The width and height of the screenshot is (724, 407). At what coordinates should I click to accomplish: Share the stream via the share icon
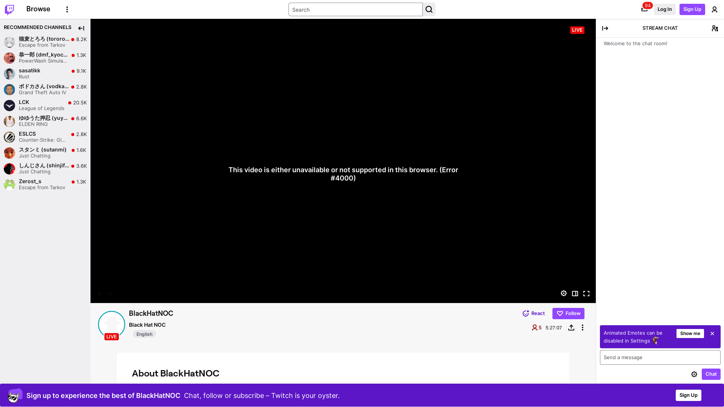coord(571,327)
